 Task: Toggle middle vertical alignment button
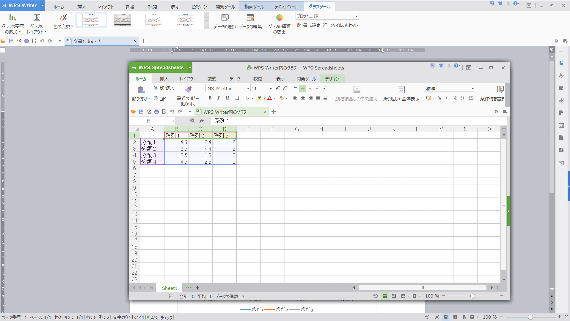coord(303,88)
